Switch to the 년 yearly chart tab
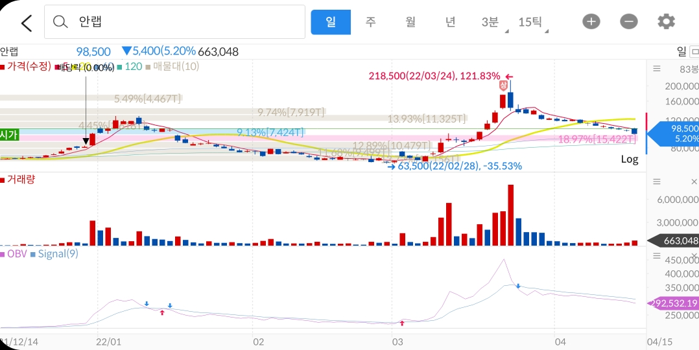The width and height of the screenshot is (699, 350). pyautogui.click(x=450, y=22)
